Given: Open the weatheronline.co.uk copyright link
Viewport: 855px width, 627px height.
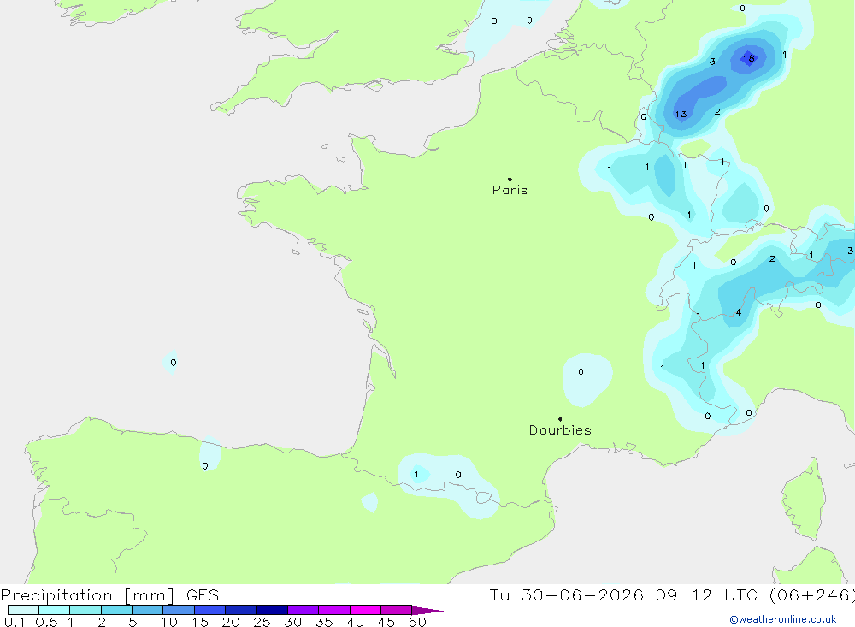Looking at the screenshot, I should click(783, 619).
